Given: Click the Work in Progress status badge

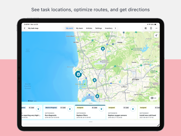Looking at the screenshot, I should 51,108.
